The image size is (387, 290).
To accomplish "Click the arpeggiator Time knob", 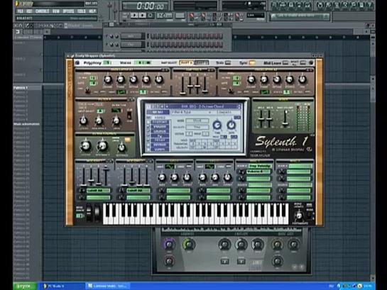I will (x=217, y=126).
